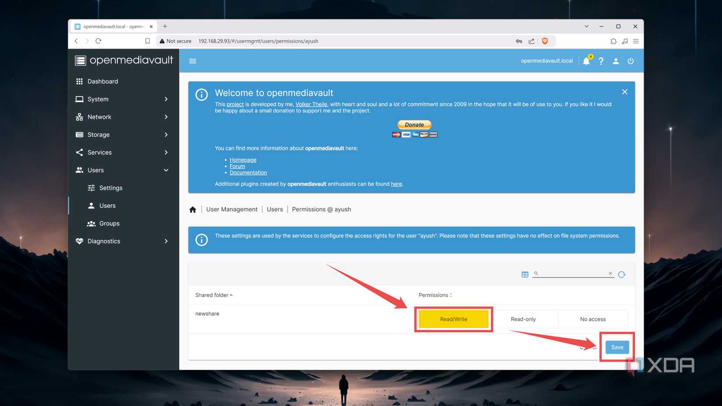Image resolution: width=722 pixels, height=406 pixels.
Task: Click the newshare folder row
Action: tap(411, 319)
